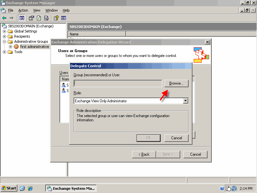Select the second user icon in the Users list
This screenshot has width=257, height=193.
tap(64, 90)
